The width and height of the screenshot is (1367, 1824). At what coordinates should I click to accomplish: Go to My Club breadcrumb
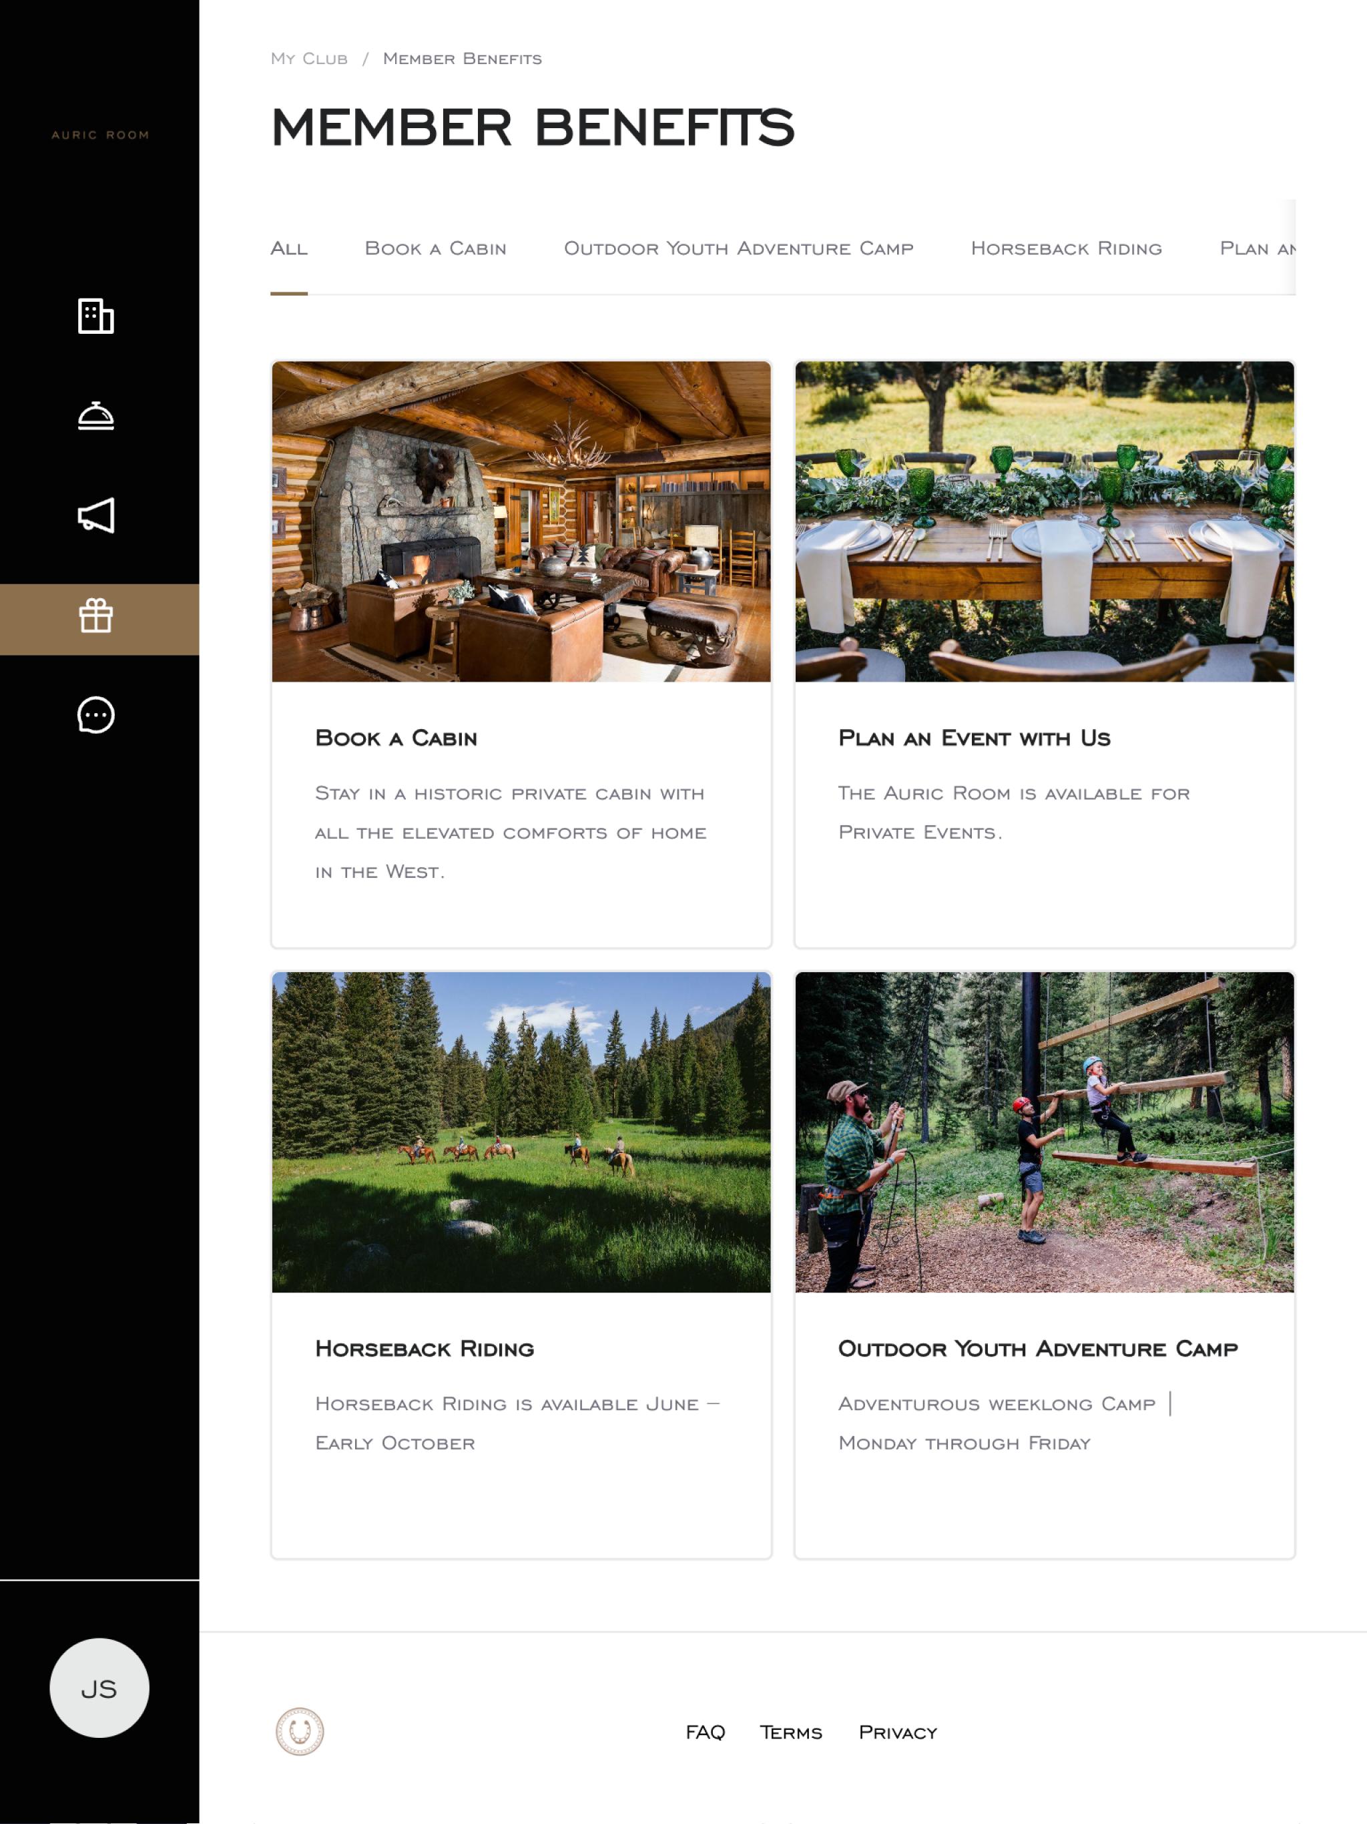coord(309,59)
